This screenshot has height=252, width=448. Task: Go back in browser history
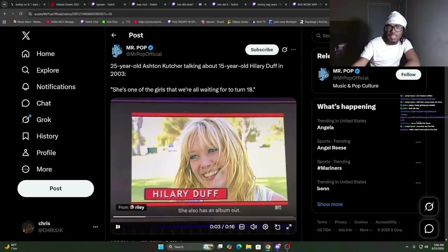coord(5,14)
